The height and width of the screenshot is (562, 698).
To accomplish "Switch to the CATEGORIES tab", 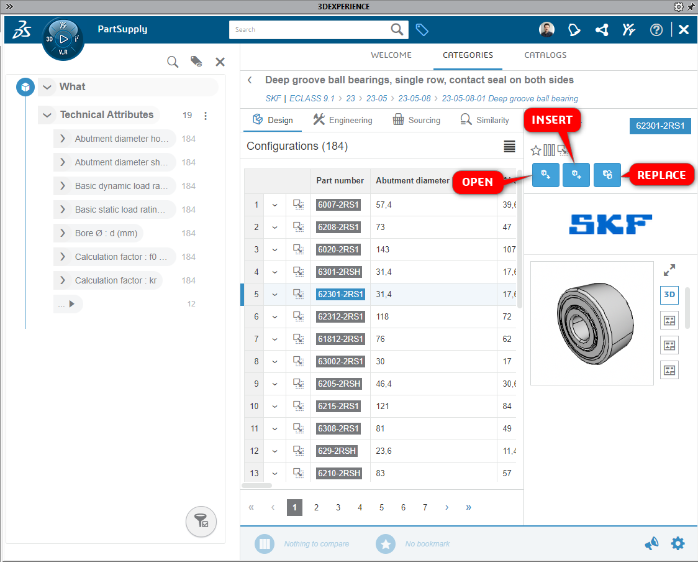I will [x=468, y=55].
